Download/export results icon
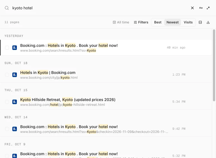Viewport: 216px width, 158px height. pyautogui.click(x=208, y=22)
